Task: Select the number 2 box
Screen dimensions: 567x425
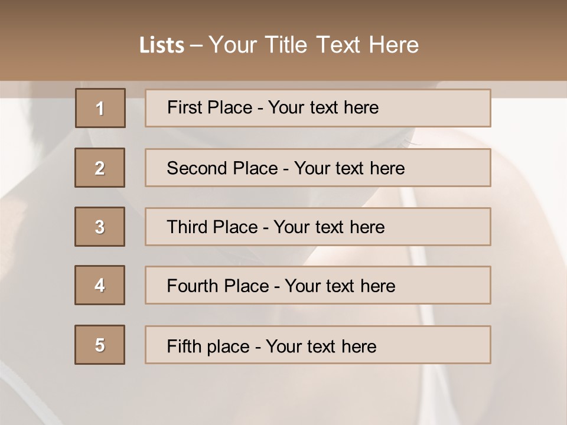Action: pos(100,168)
